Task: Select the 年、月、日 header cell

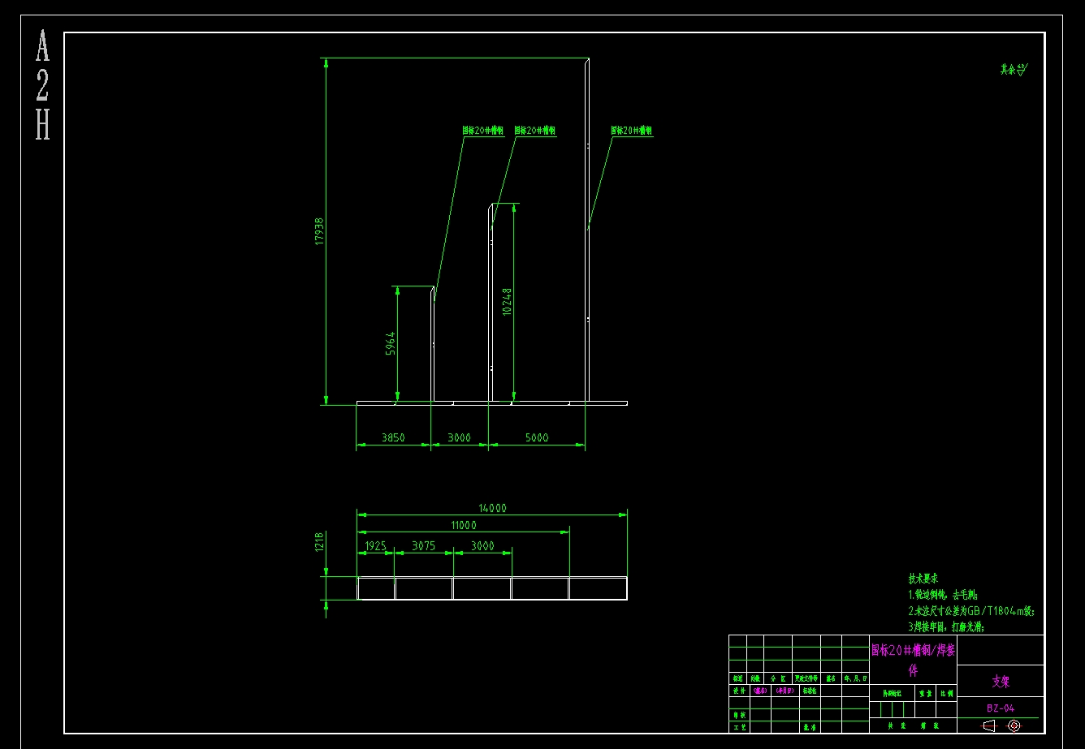Action: (855, 678)
